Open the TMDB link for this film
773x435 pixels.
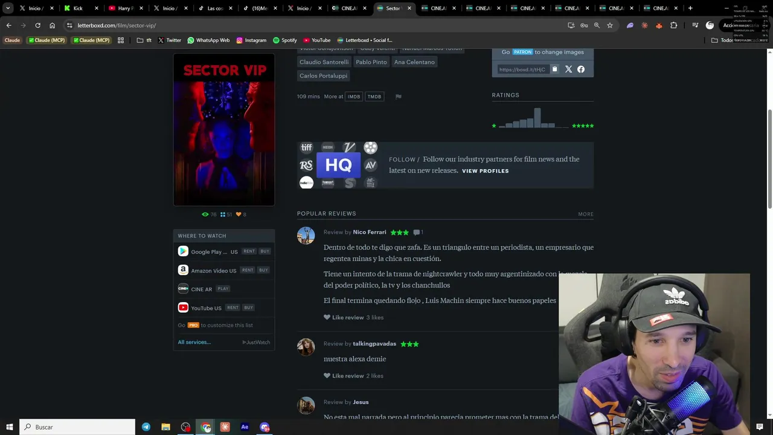coord(374,97)
